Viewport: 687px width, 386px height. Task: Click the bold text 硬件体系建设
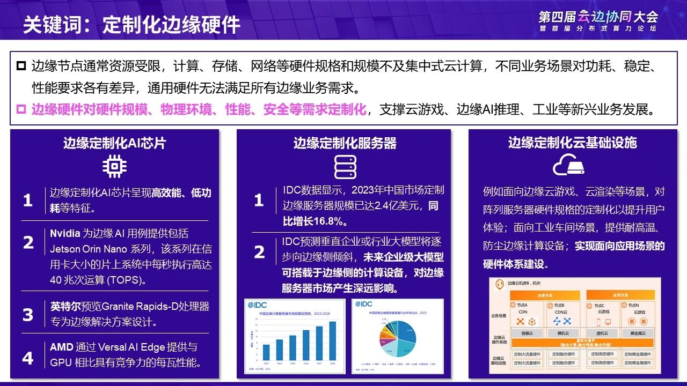pyautogui.click(x=514, y=264)
